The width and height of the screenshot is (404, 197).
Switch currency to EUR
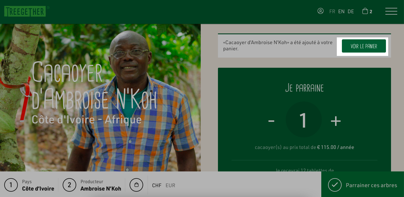[x=170, y=185]
